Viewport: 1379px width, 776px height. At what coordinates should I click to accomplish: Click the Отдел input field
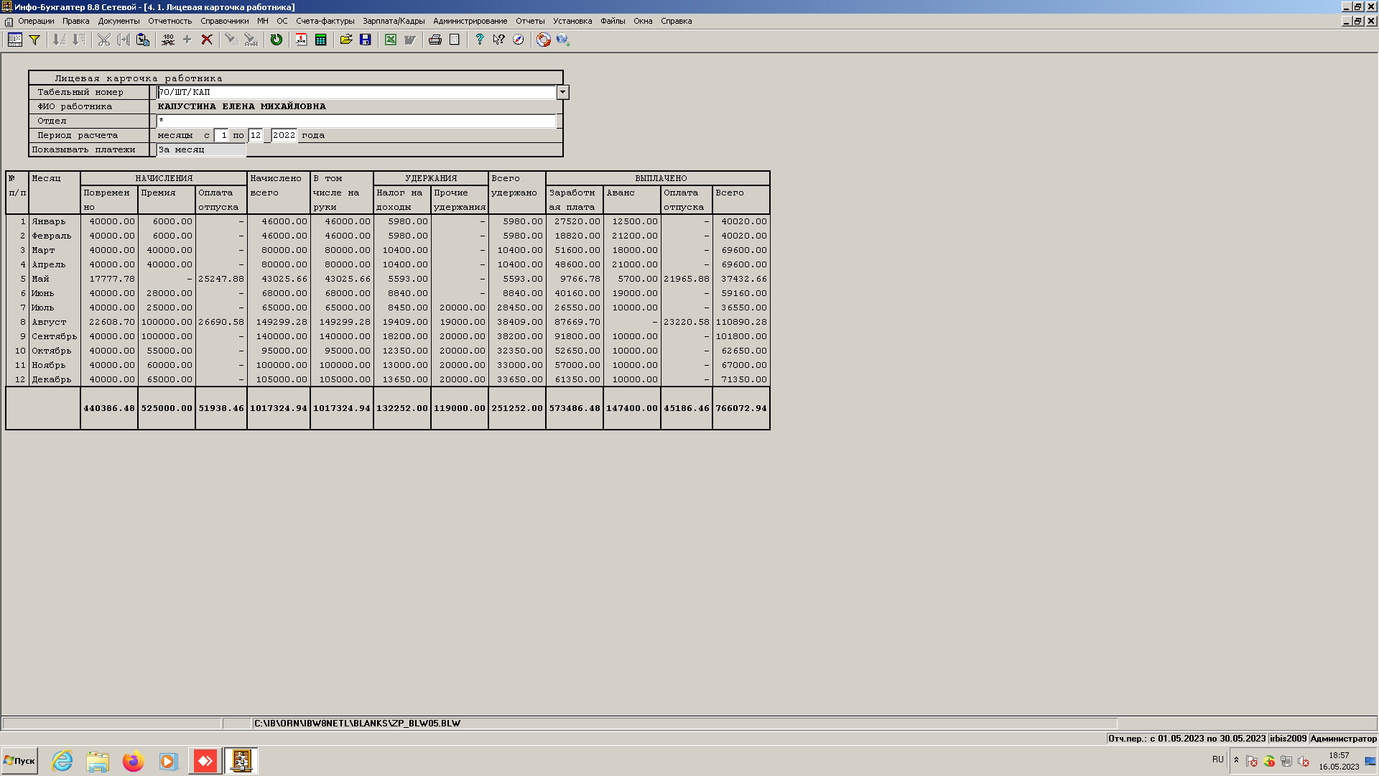pos(357,121)
